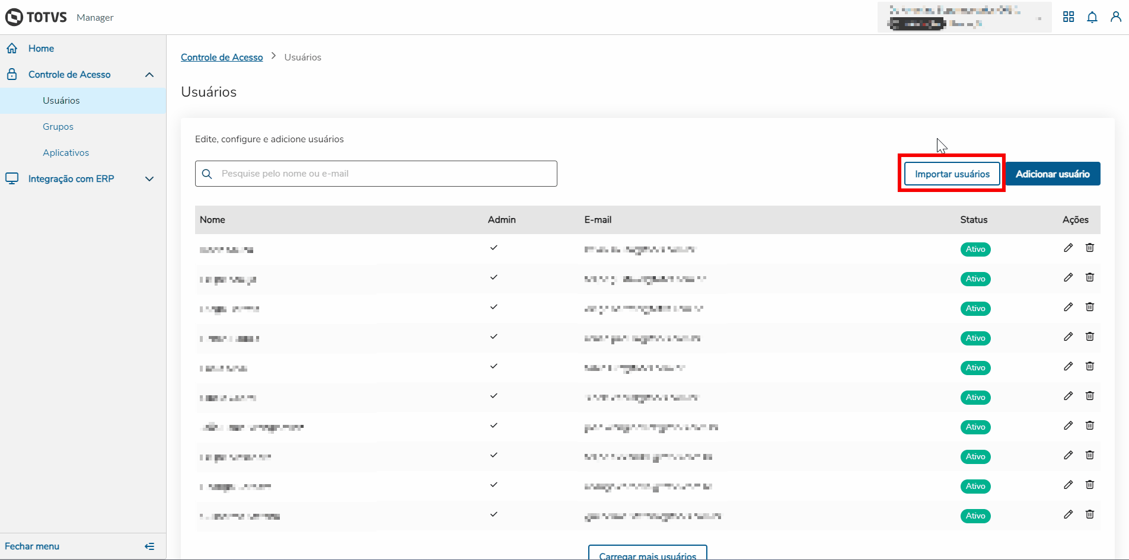Edit the last visible user row
1129x560 pixels.
pyautogui.click(x=1068, y=514)
